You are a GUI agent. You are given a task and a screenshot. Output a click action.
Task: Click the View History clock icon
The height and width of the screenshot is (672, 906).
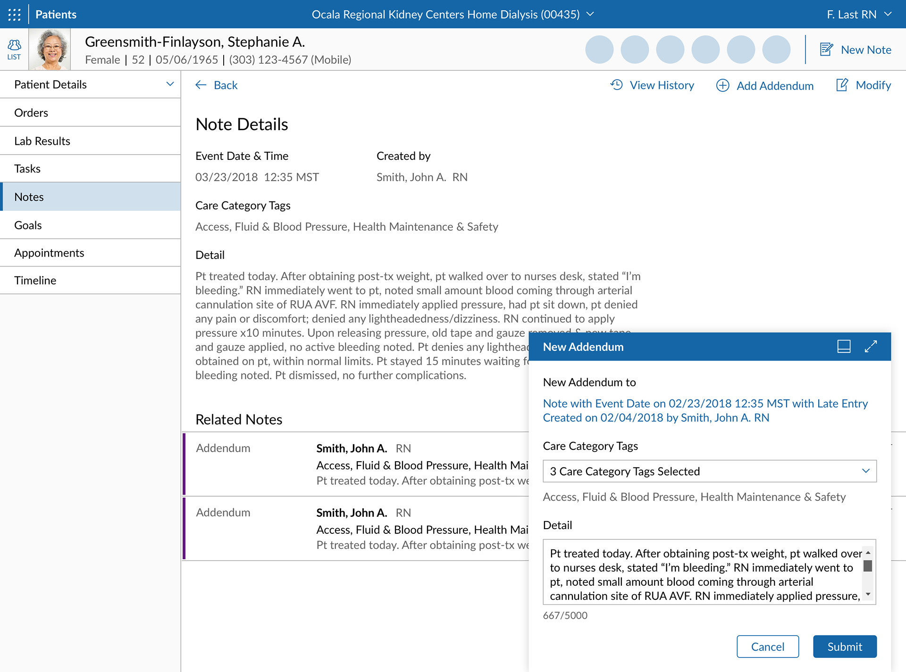(616, 85)
